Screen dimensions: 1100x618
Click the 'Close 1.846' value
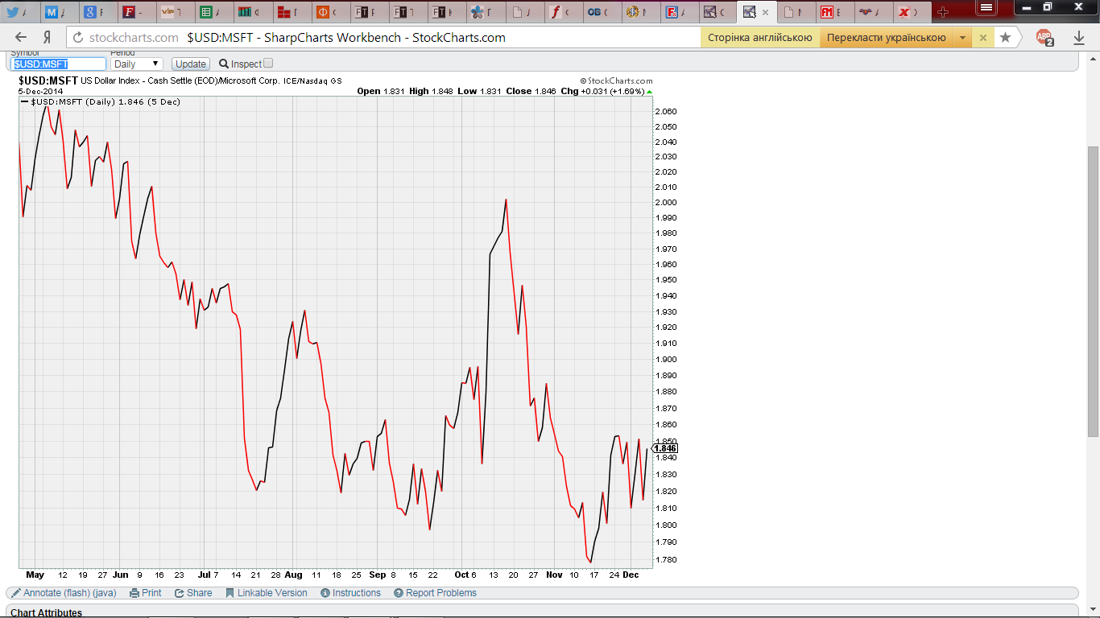point(531,91)
